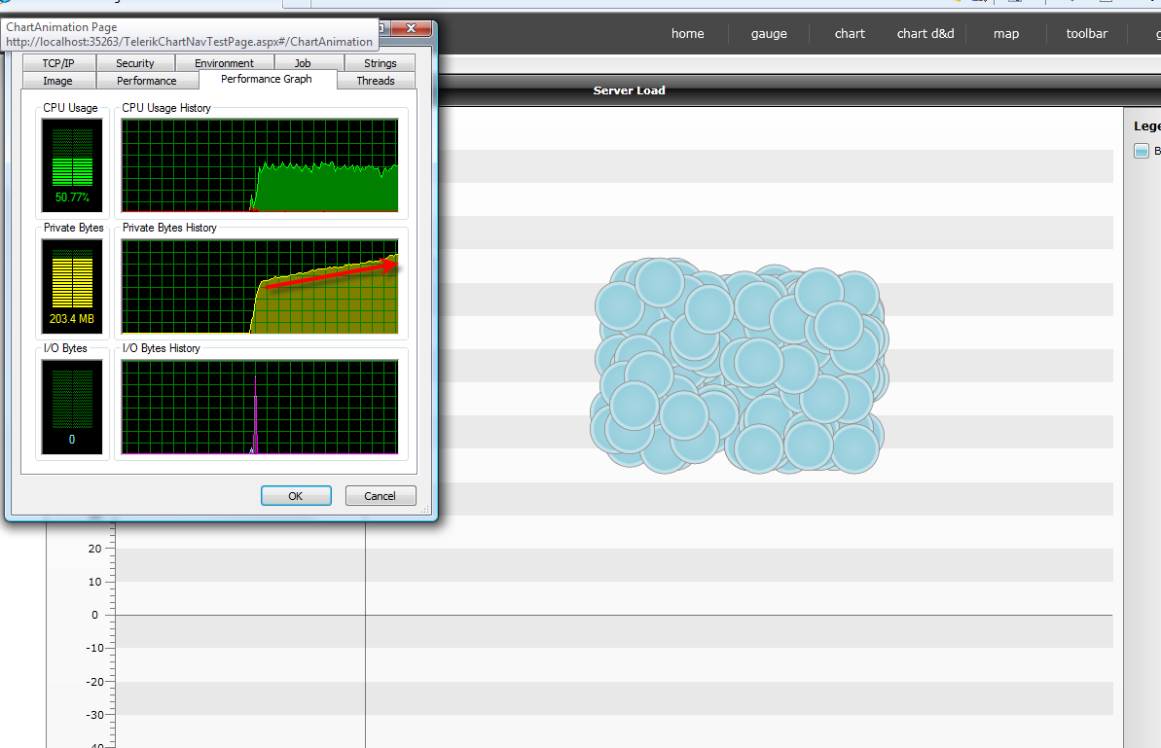Open the map page link
The height and width of the screenshot is (748, 1161).
pyautogui.click(x=1005, y=33)
